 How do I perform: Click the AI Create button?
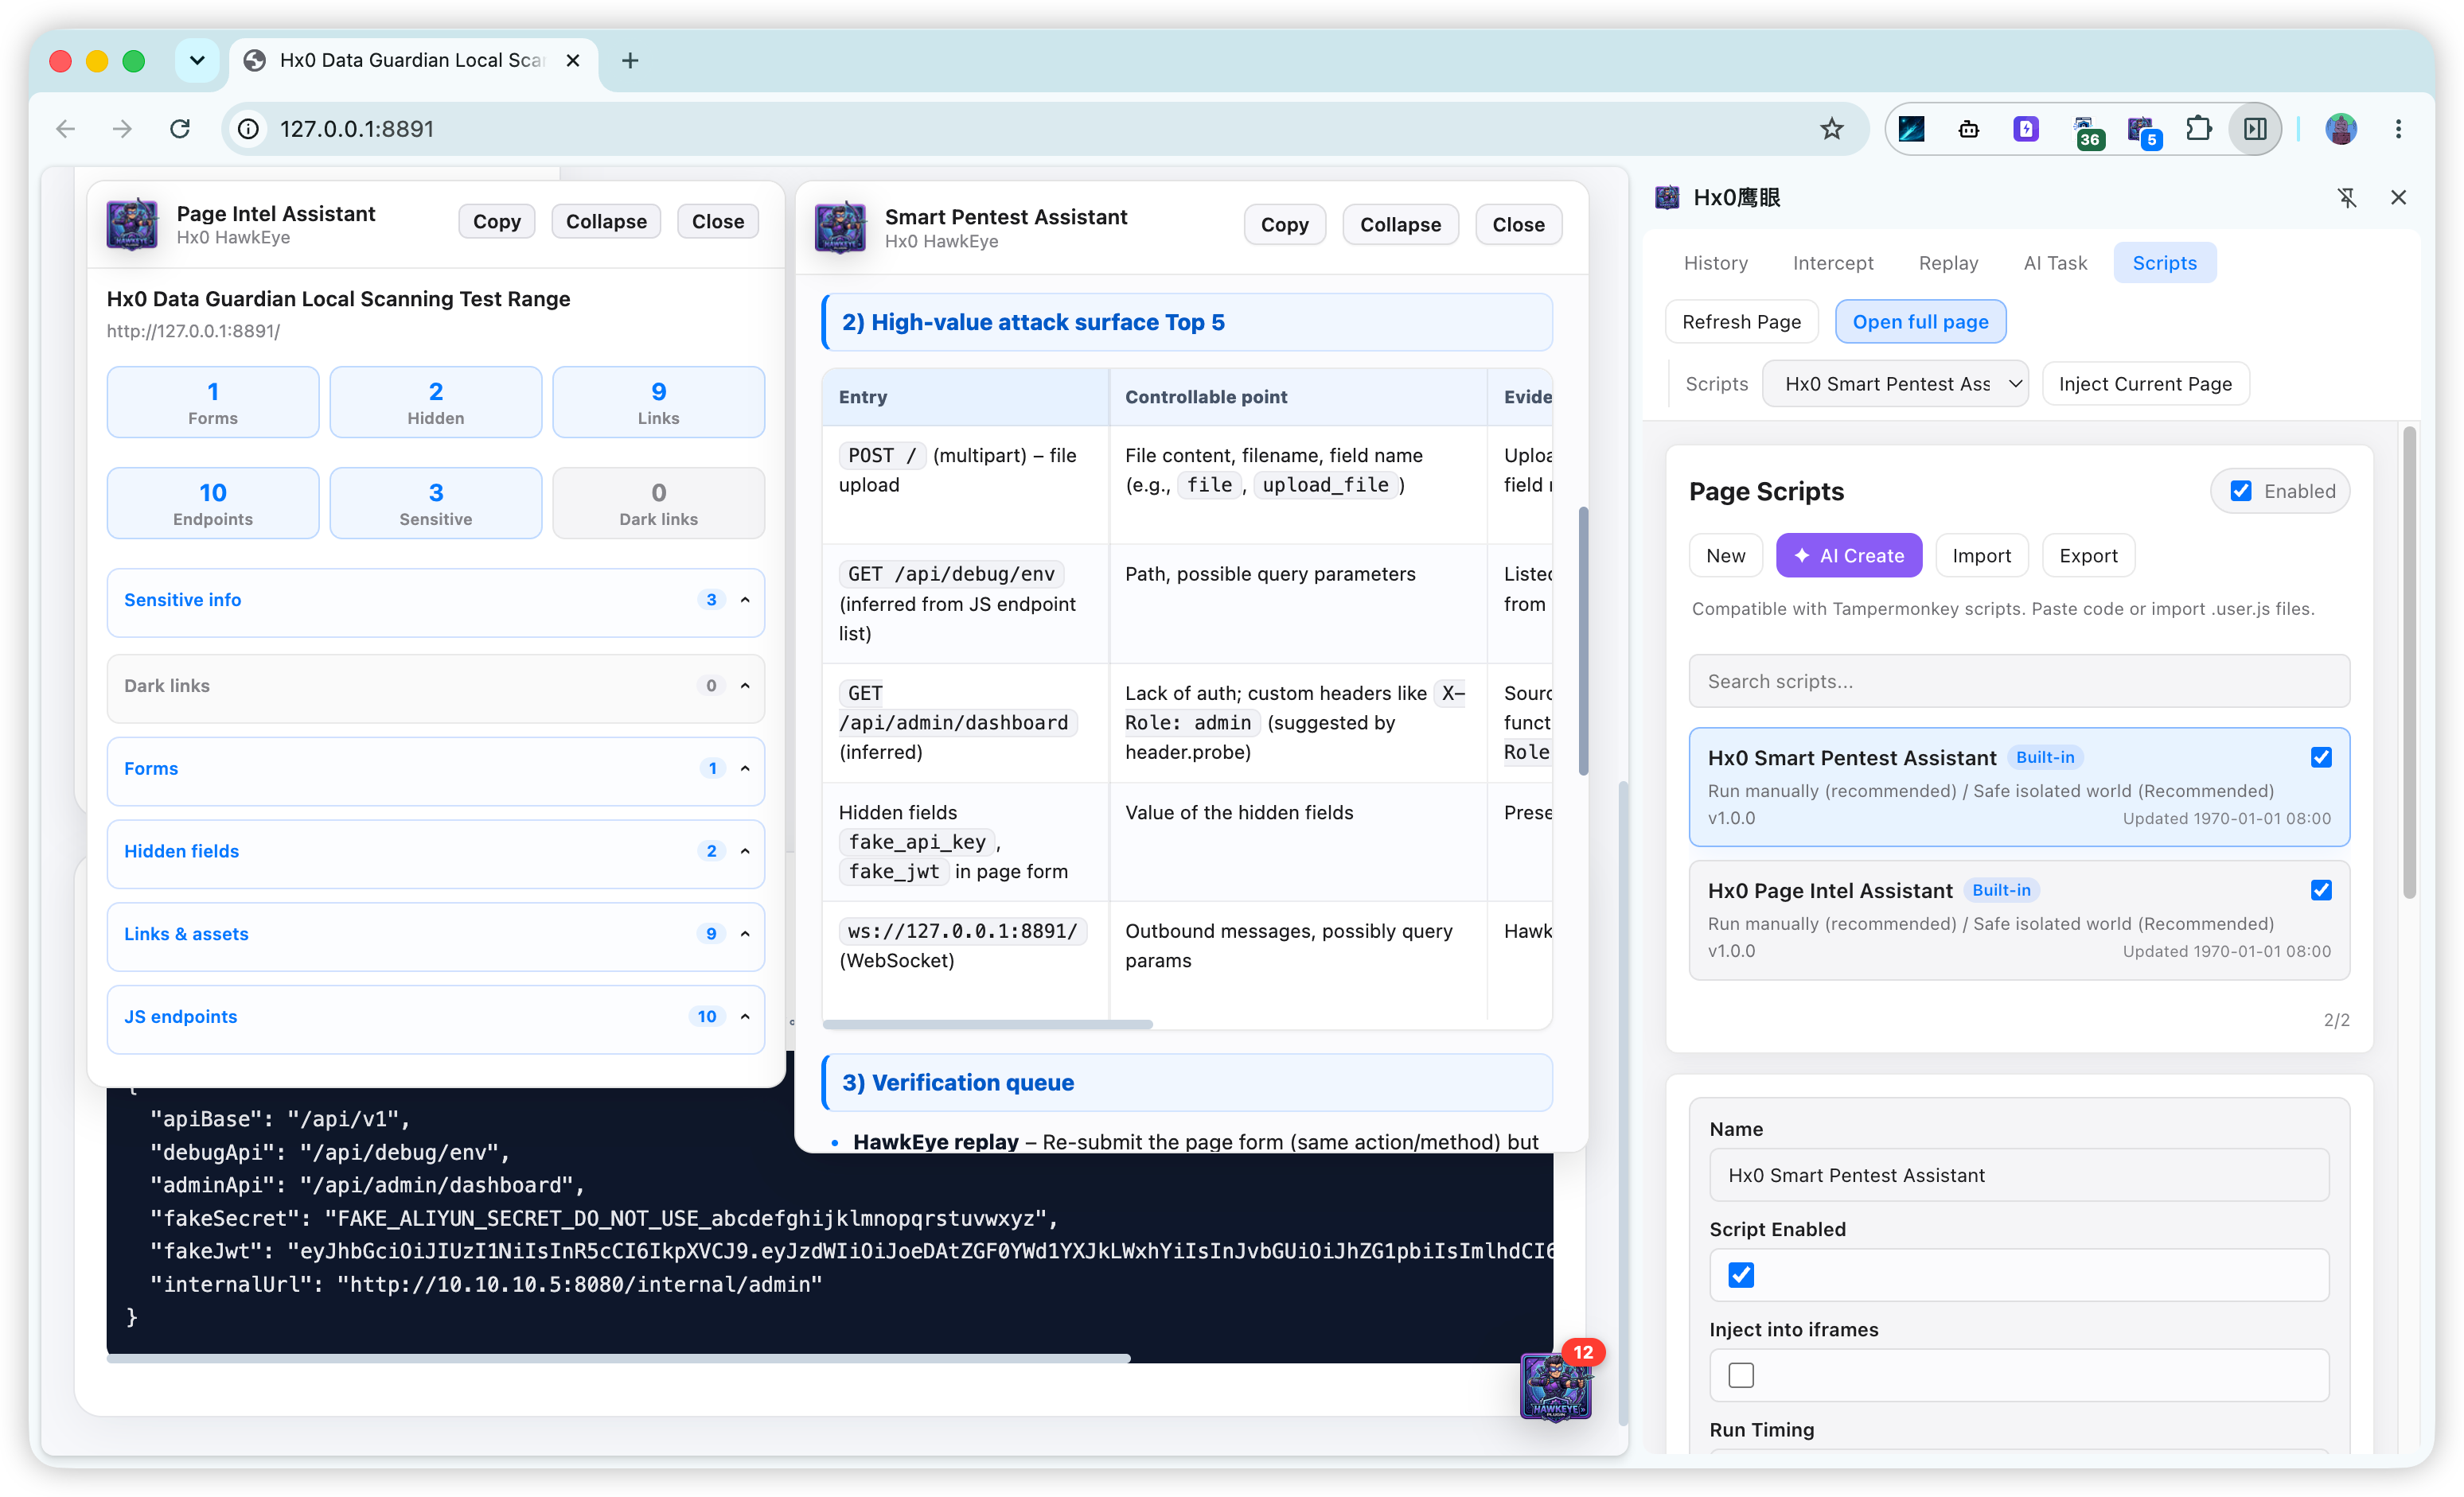[x=1849, y=556]
